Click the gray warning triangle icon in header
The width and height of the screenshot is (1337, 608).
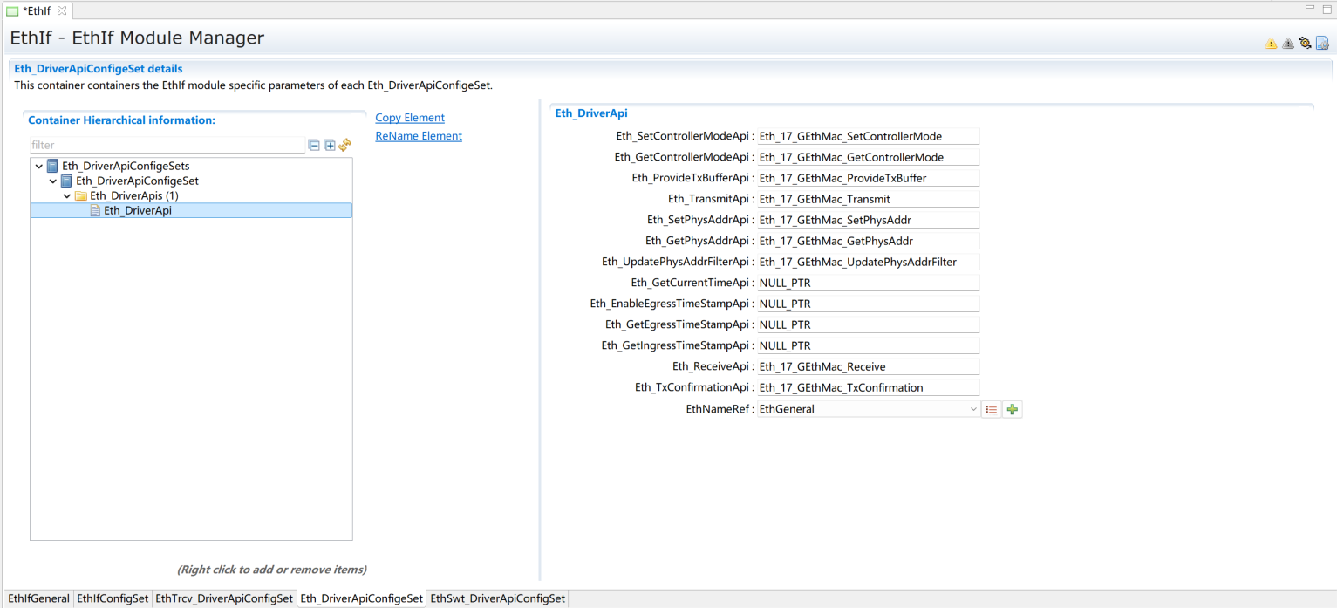coord(1288,44)
